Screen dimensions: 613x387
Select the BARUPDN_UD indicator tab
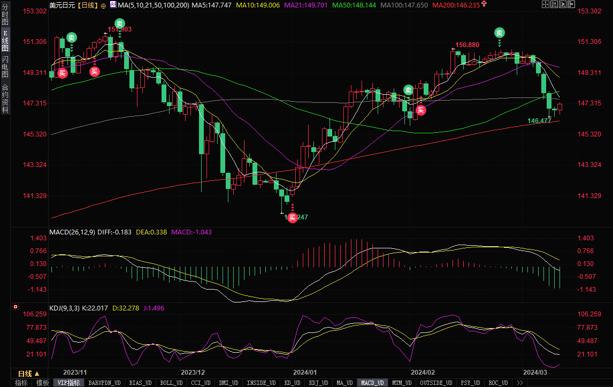pyautogui.click(x=104, y=383)
